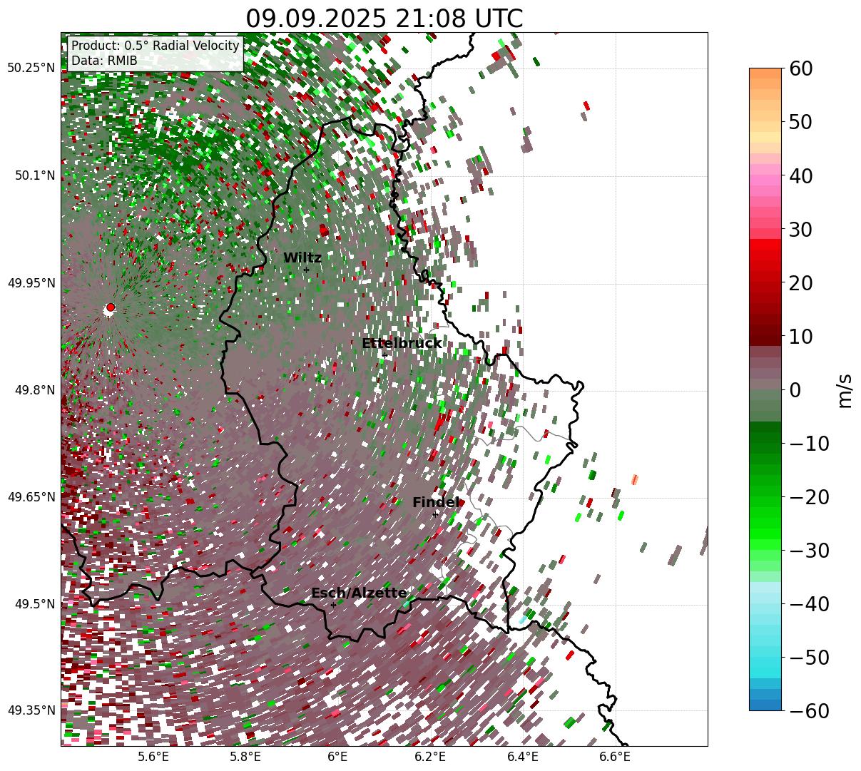Click the 49.8°N latitude label
This screenshot has height=771, width=861.
coord(34,390)
